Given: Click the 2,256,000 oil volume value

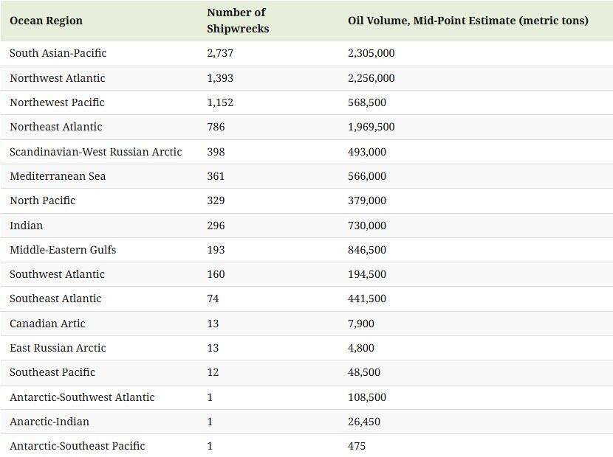Looking at the screenshot, I should tap(371, 78).
